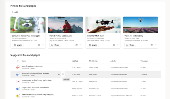Click the Vision for sustainability title

pos(134,36)
